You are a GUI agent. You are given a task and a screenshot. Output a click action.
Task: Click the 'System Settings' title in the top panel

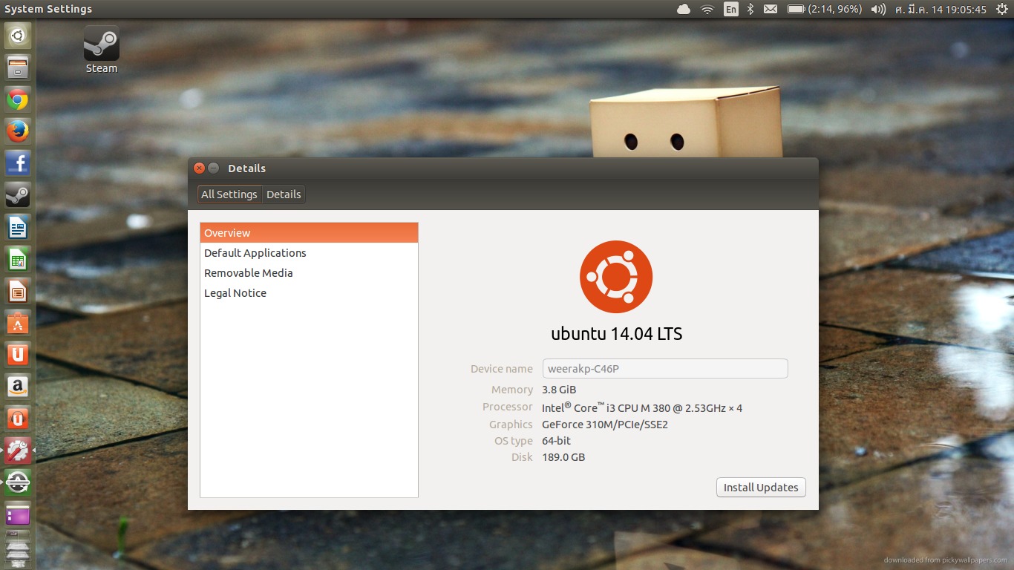click(x=48, y=9)
